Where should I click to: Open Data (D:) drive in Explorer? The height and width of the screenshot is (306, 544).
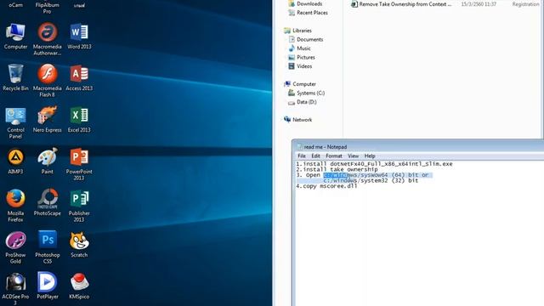303,102
